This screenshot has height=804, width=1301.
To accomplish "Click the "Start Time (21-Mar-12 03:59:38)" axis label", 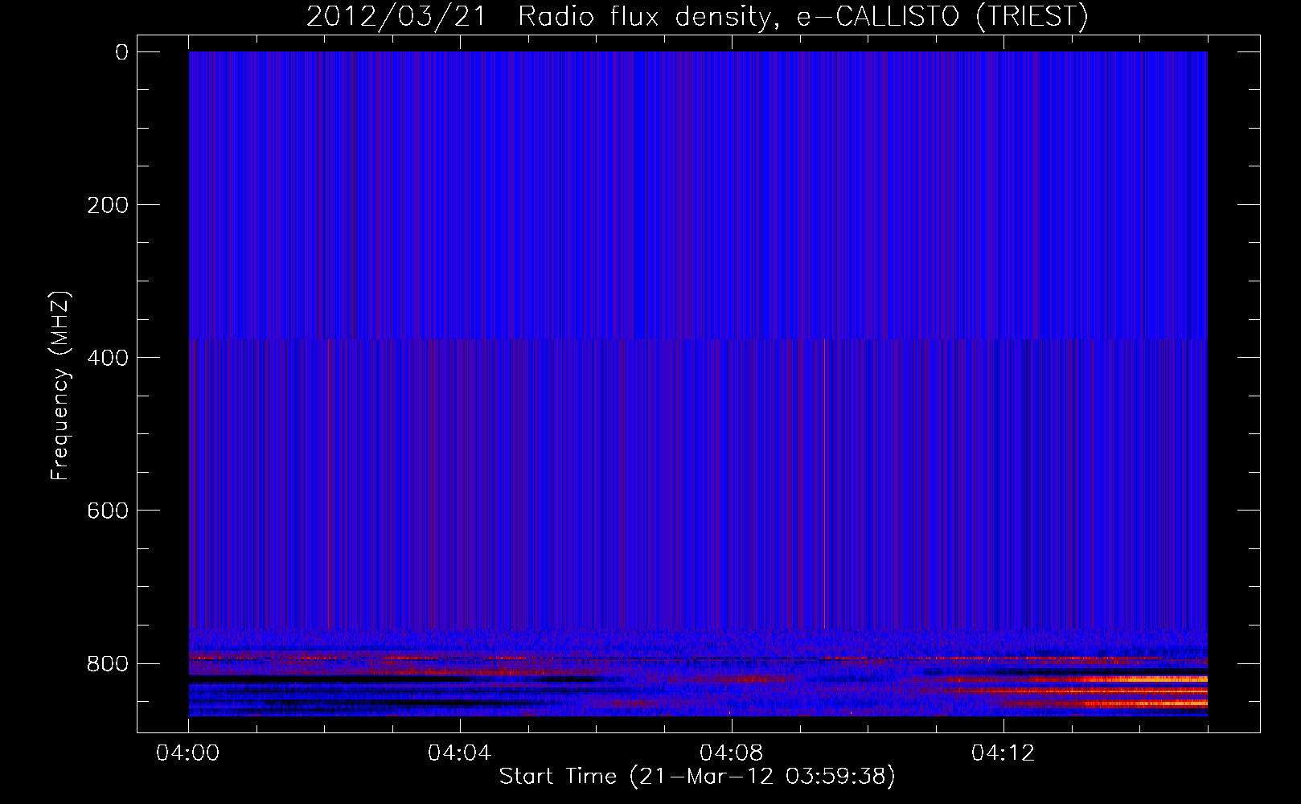I will [697, 777].
